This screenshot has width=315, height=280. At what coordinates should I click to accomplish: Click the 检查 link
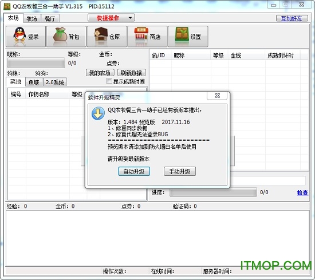point(302,192)
